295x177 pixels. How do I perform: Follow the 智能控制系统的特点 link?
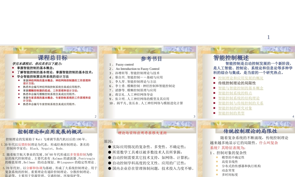(235, 93)
